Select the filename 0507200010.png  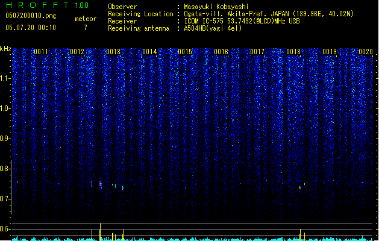pos(31,16)
